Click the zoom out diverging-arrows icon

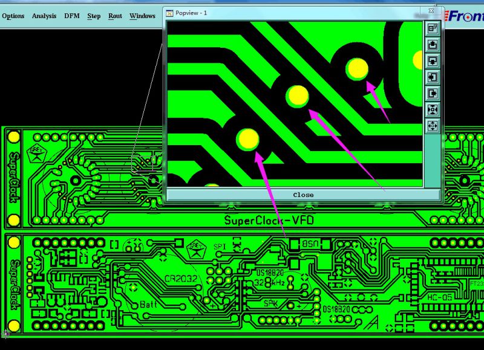coord(433,126)
